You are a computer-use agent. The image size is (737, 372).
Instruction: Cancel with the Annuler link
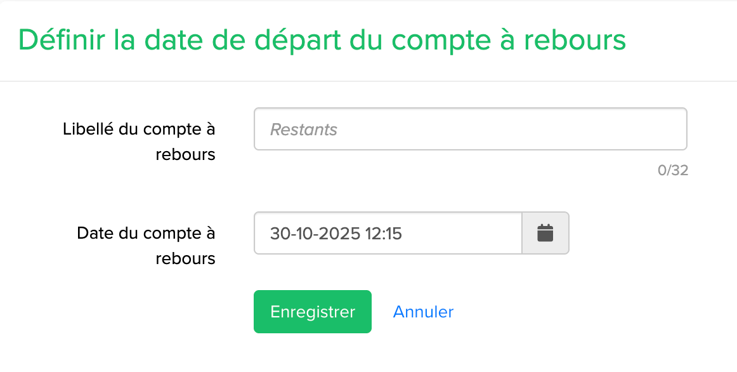(x=423, y=312)
